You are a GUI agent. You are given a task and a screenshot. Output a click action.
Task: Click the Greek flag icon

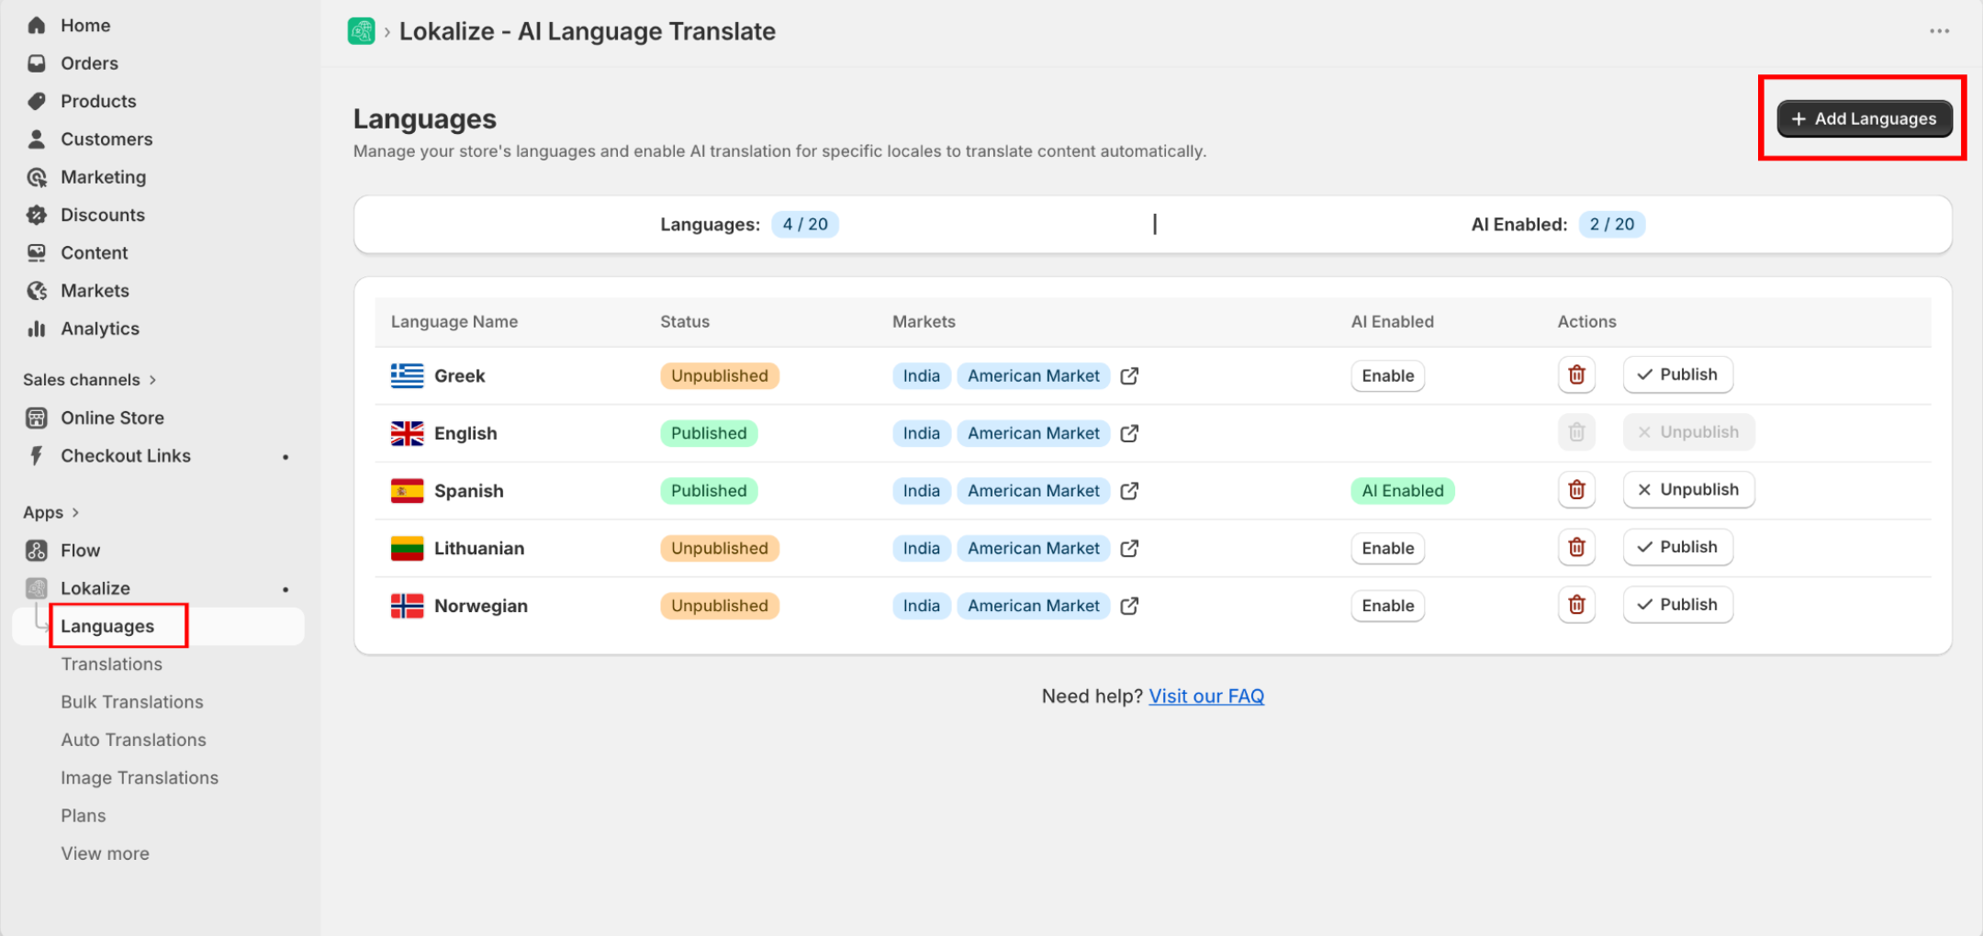[407, 376]
